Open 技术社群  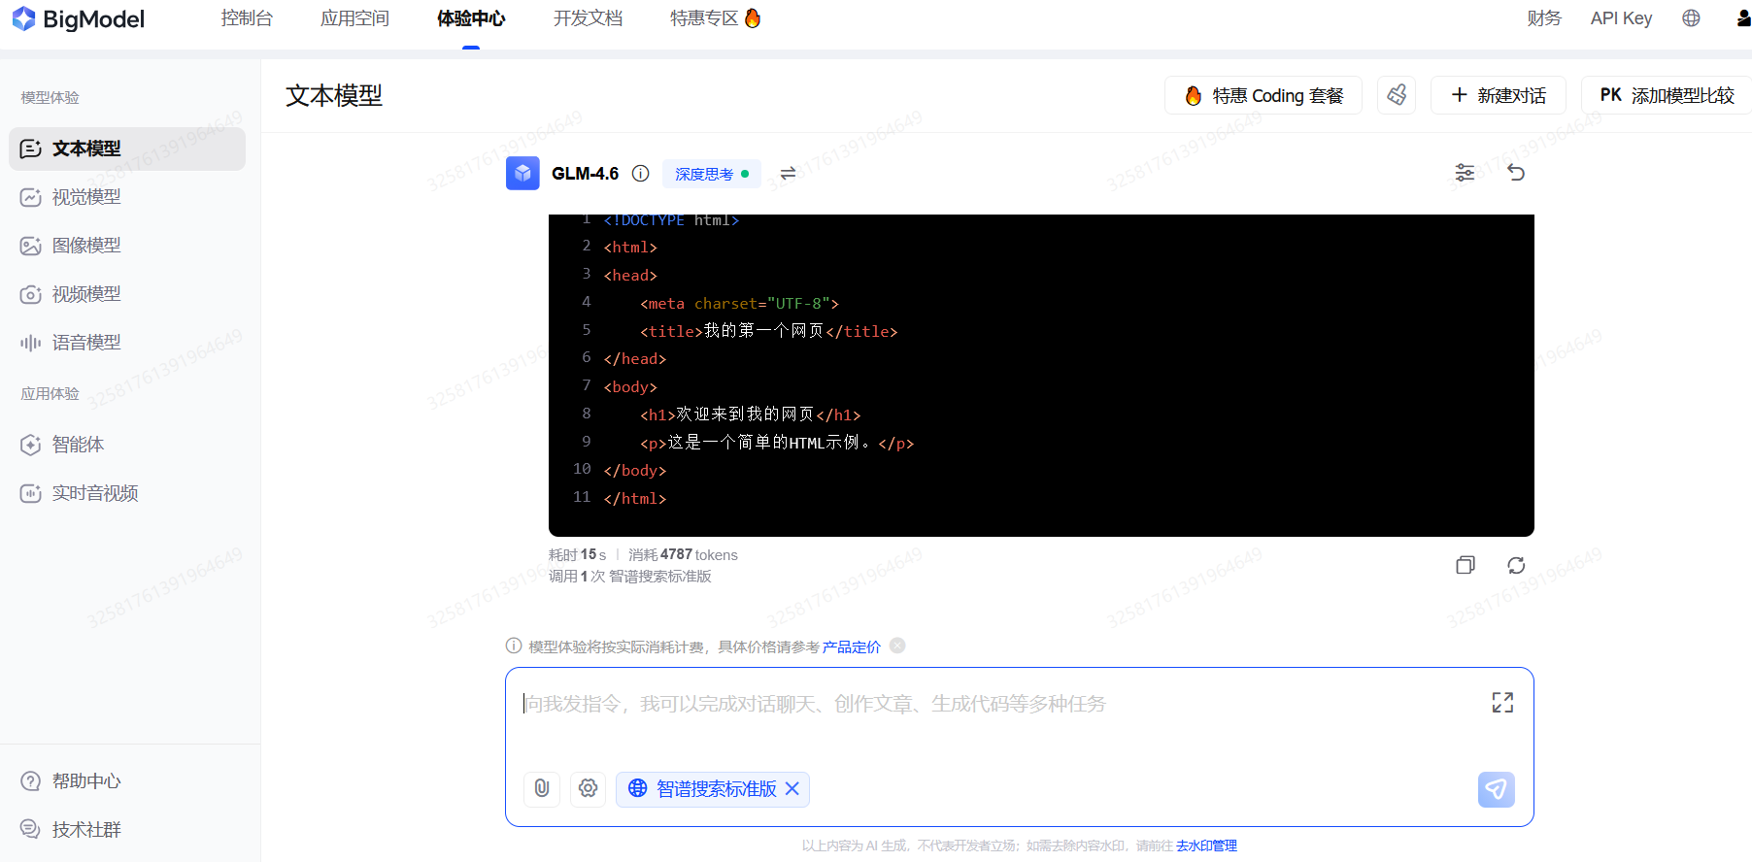click(x=71, y=830)
